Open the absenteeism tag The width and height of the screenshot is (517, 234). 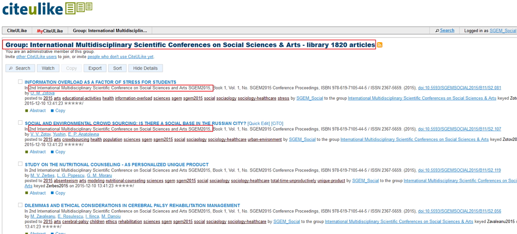66,181
